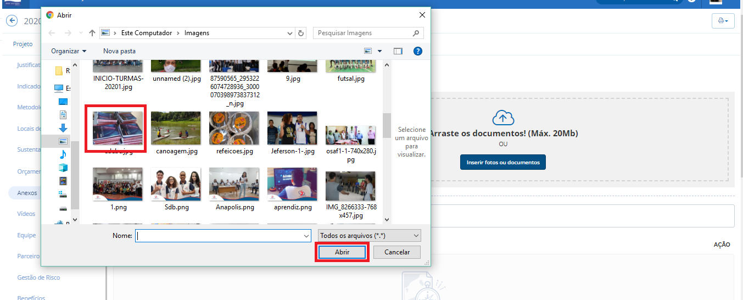
Task: Click the Nova pasta button
Action: pyautogui.click(x=119, y=51)
